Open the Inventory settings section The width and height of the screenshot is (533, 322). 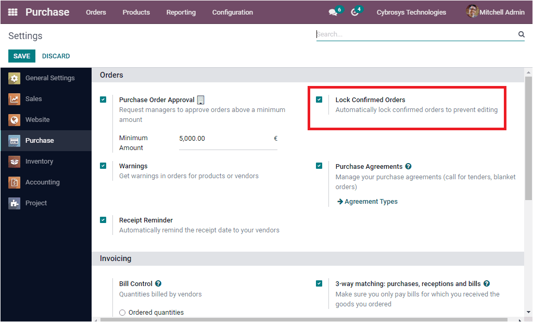[40, 162]
